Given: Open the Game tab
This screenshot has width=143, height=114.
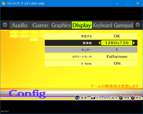Looking at the screenshot, I should (40, 25).
